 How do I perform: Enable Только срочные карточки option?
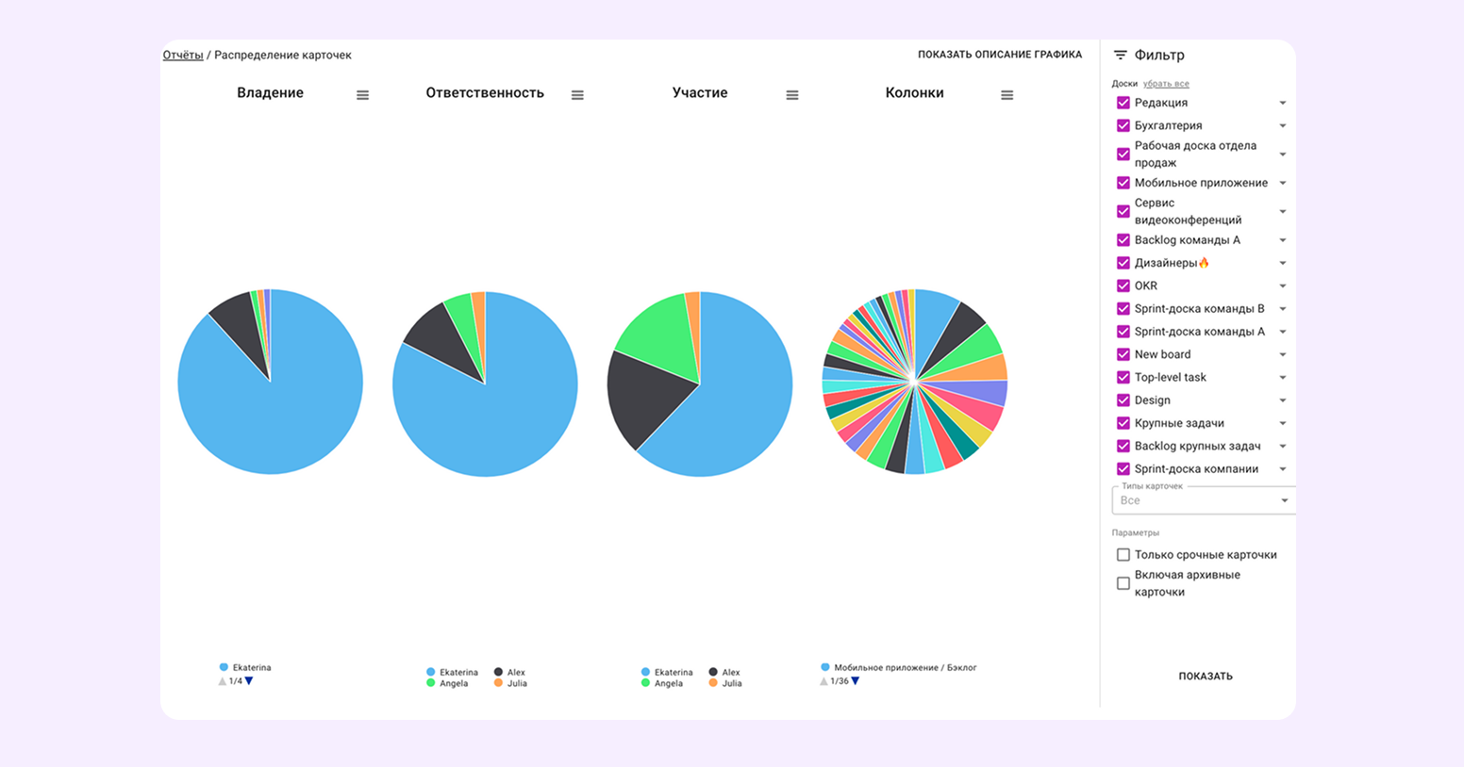(x=1123, y=555)
